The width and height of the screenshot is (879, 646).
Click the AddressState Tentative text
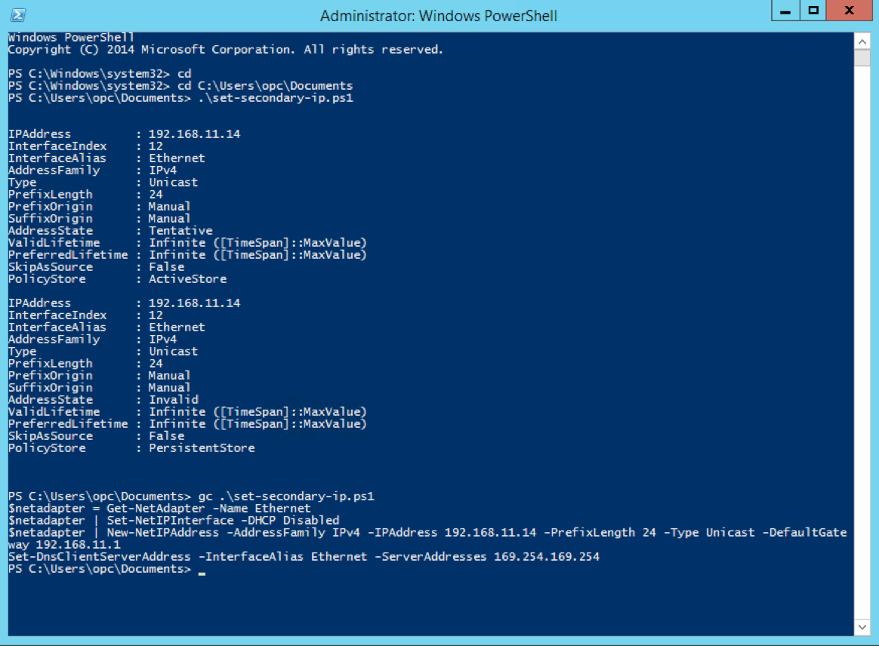(180, 230)
